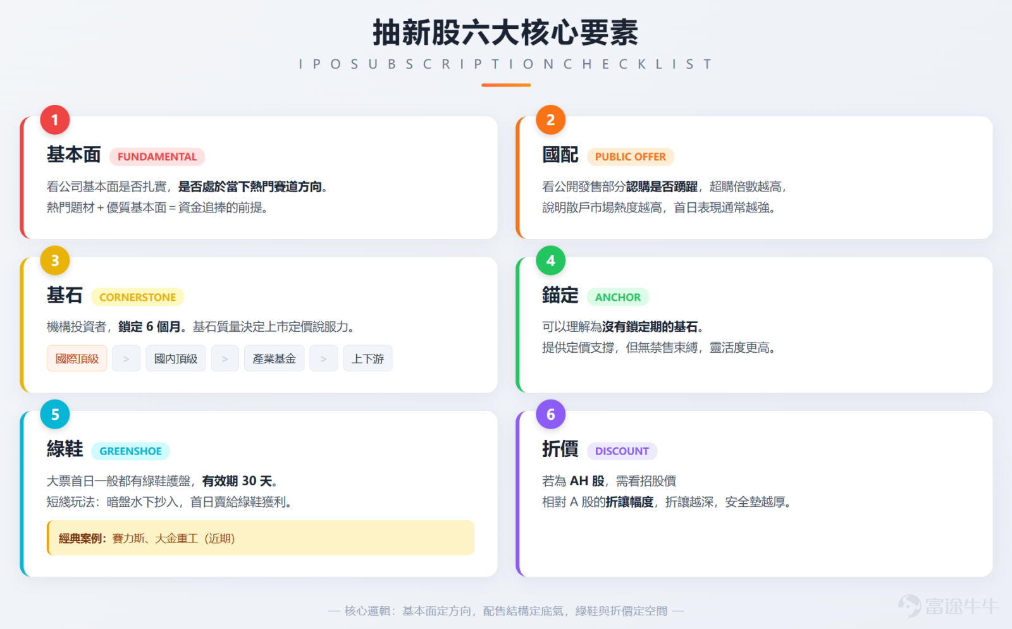
Task: Click the bold text 鎖定 6 個月
Action: click(149, 327)
